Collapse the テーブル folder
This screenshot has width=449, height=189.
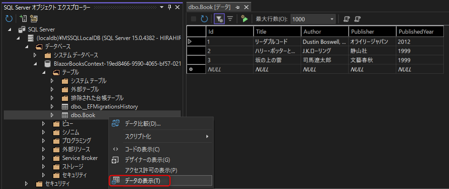pos(44,72)
